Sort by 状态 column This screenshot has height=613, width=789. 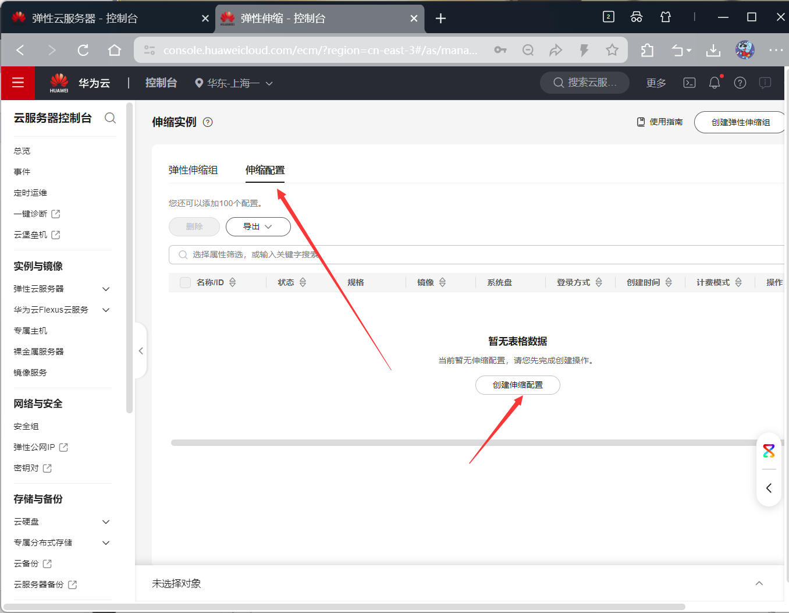(x=303, y=282)
